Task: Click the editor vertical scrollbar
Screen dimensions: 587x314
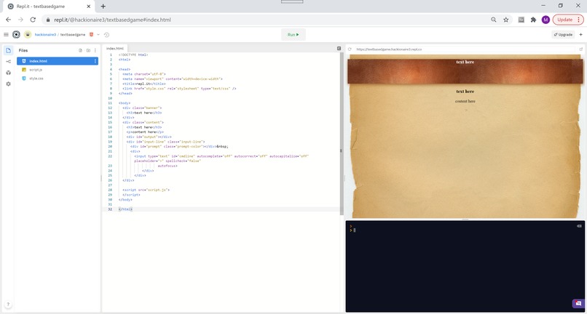Action: point(342,134)
